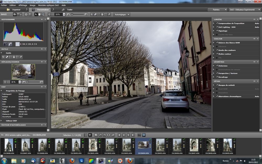
Task: Select thumbnail DSC08491.ARW in filmstrip
Action: coord(93,146)
